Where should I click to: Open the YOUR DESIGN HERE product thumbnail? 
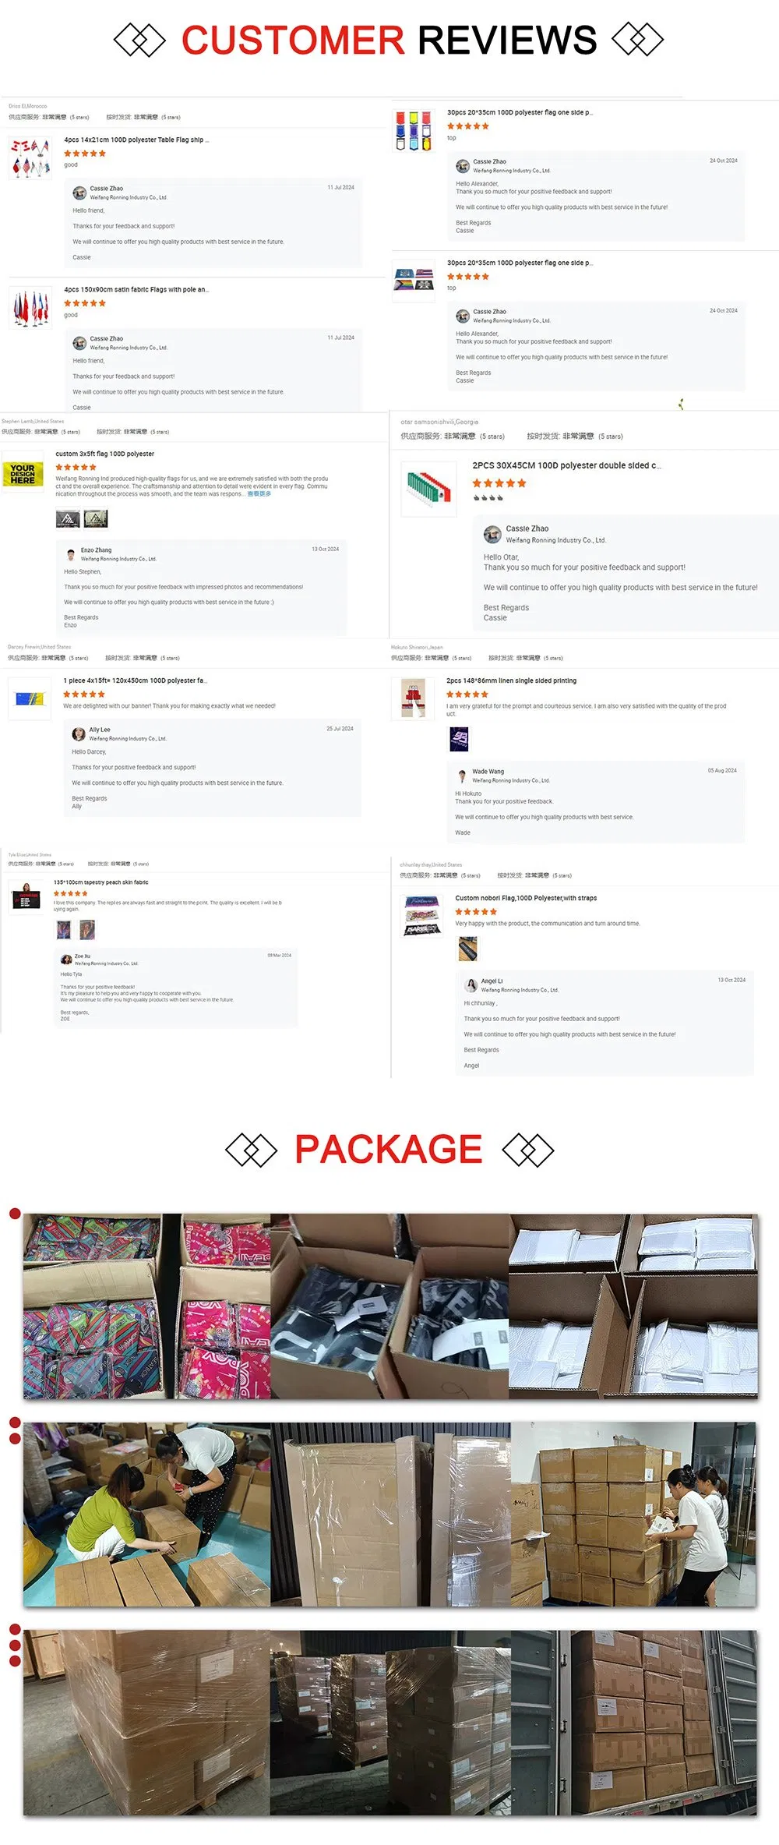pyautogui.click(x=23, y=473)
